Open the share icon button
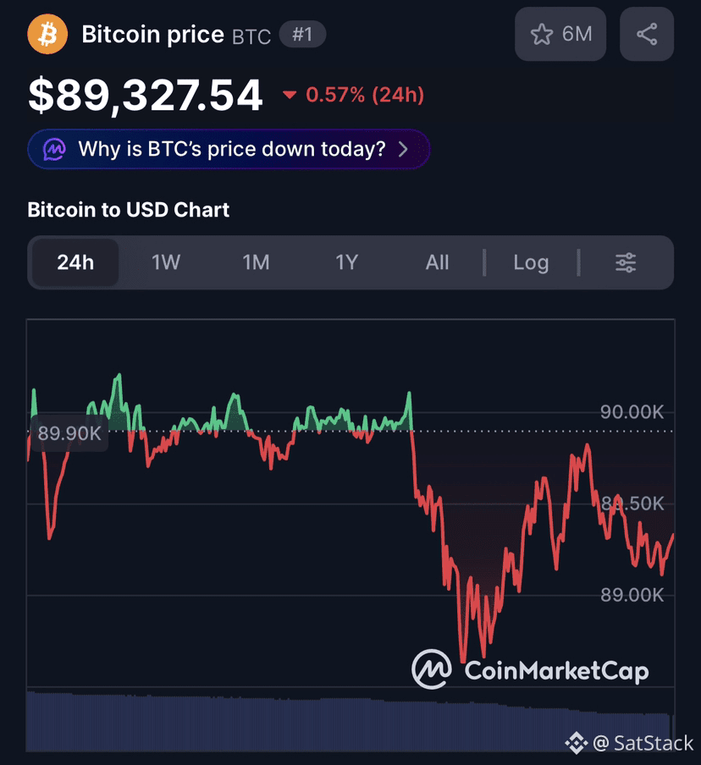Image resolution: width=701 pixels, height=765 pixels. click(x=647, y=34)
